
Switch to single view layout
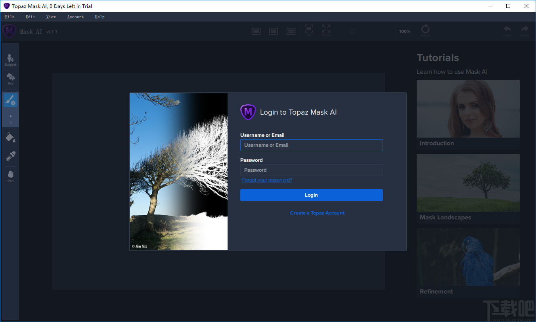(x=256, y=31)
